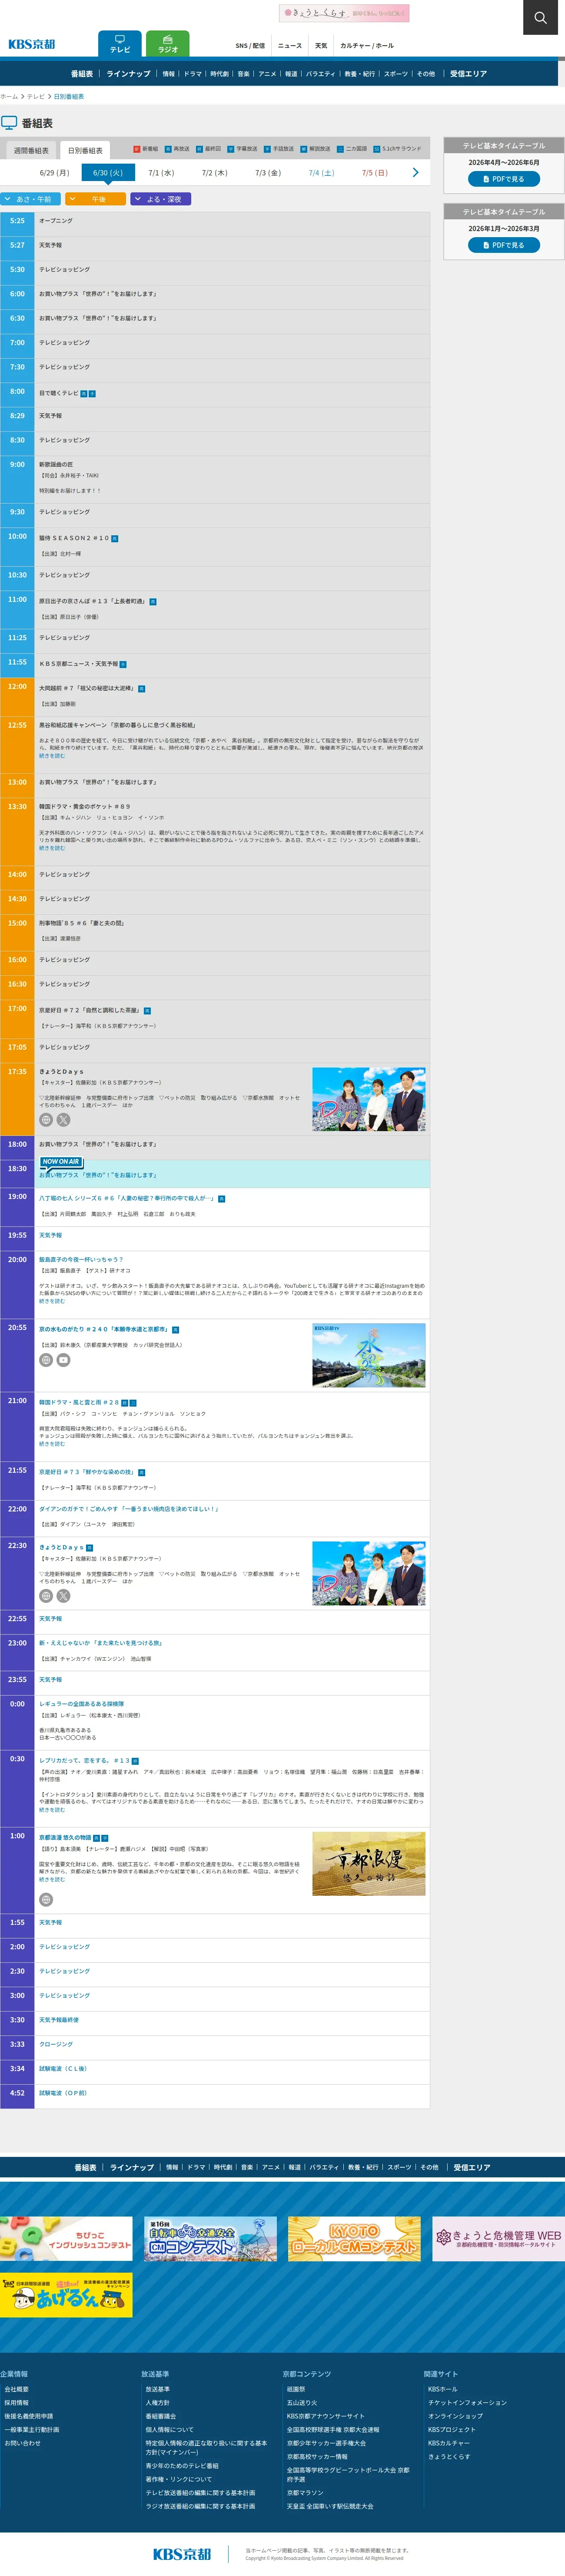Collapse the 午後 section
Screen dimensions: 565x2576
pos(96,199)
